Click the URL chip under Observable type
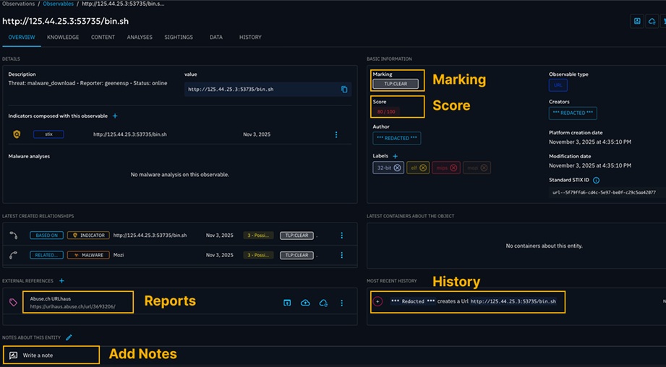This screenshot has height=367, width=666. click(x=558, y=85)
